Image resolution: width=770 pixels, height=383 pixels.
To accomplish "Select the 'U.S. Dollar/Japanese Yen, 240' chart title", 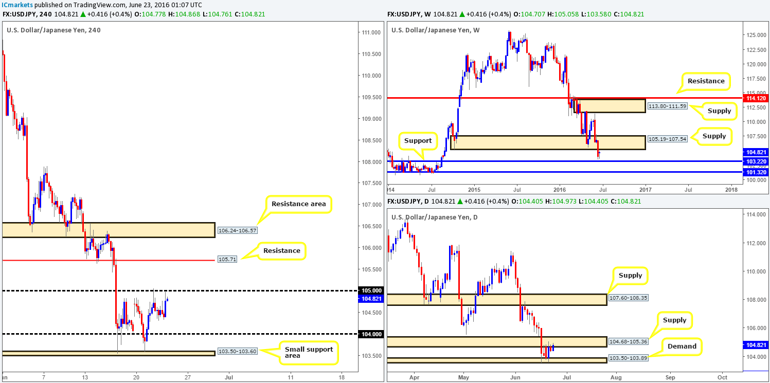I will click(53, 30).
